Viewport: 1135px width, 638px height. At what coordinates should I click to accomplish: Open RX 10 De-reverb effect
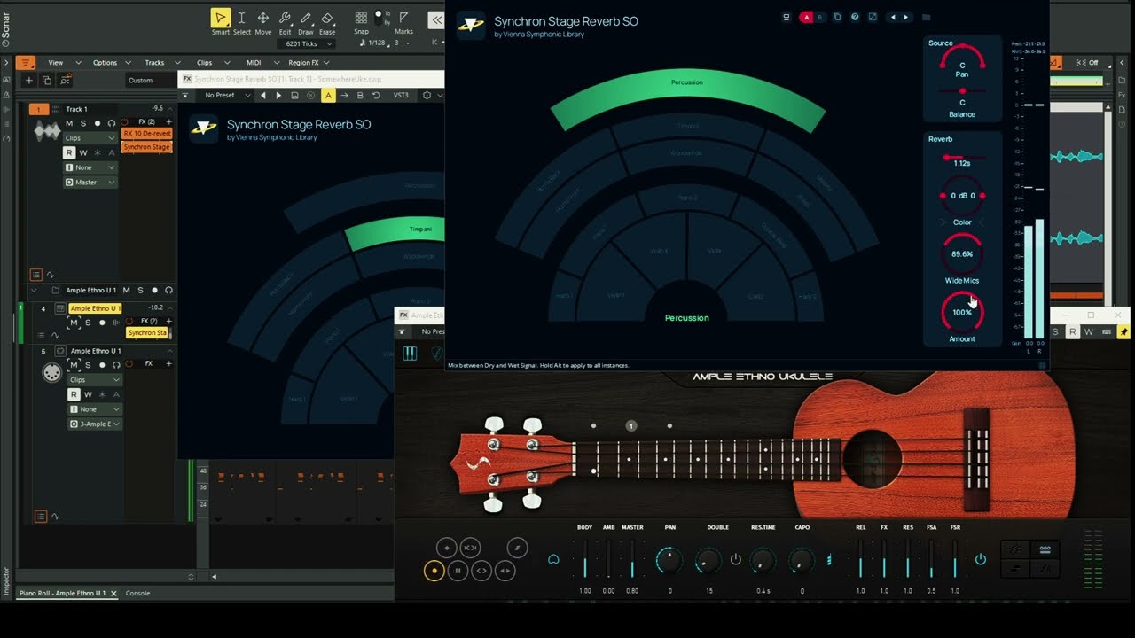point(147,133)
